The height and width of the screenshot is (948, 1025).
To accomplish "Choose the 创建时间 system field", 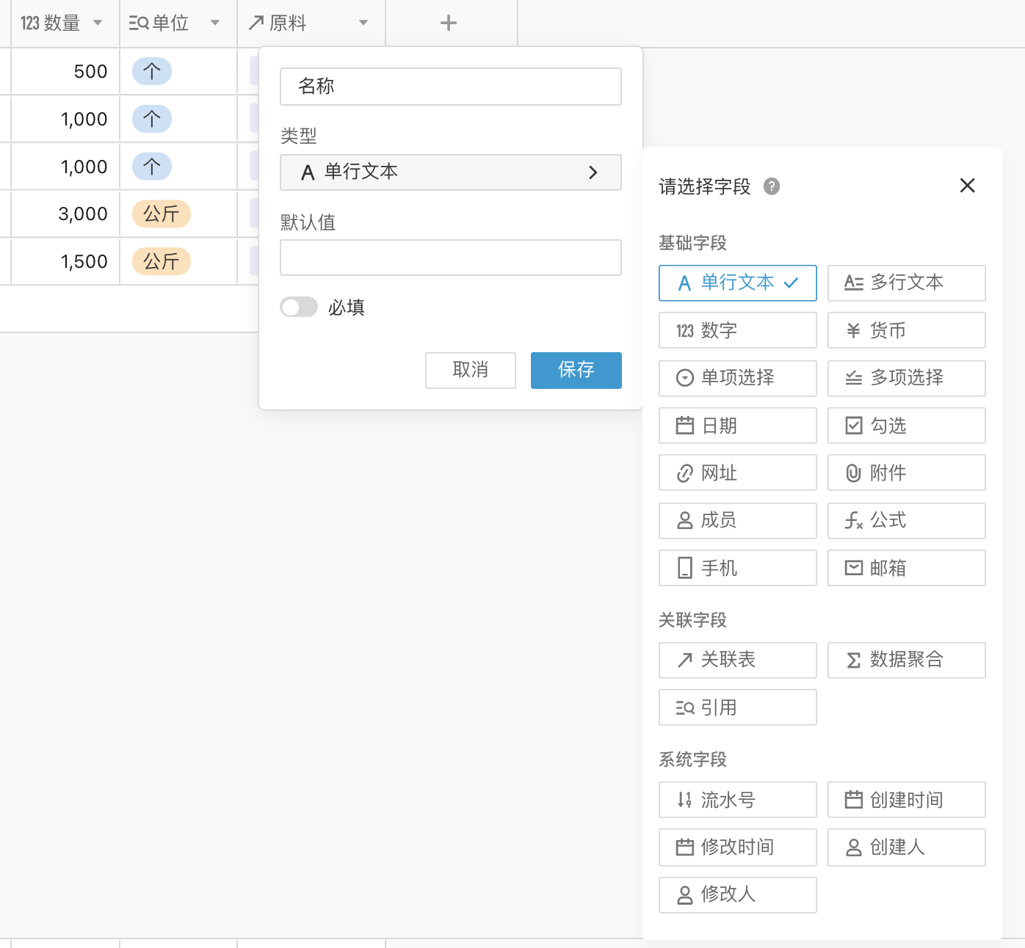I will (907, 800).
